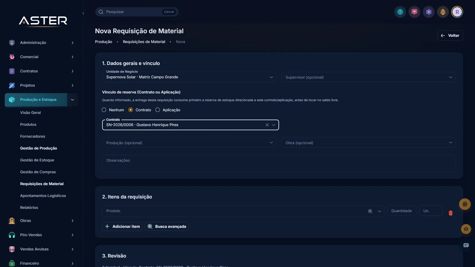Open the purple flower icon in header
Screen dimensions: 475x267
pos(429,12)
